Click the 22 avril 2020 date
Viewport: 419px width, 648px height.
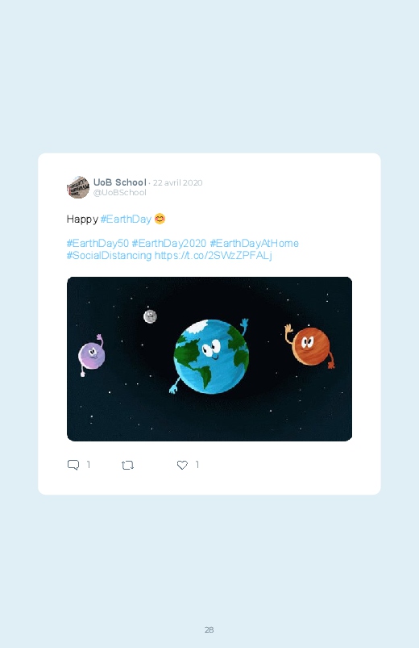[177, 182]
